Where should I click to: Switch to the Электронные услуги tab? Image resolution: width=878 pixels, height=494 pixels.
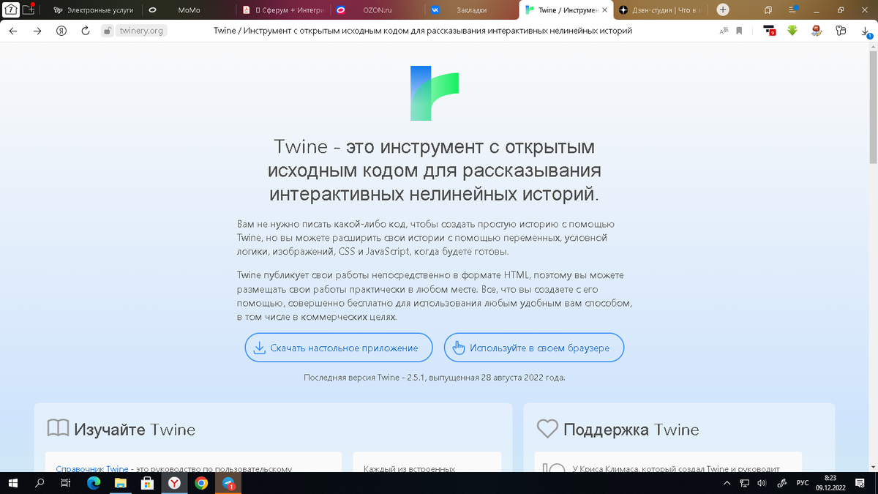click(x=93, y=10)
